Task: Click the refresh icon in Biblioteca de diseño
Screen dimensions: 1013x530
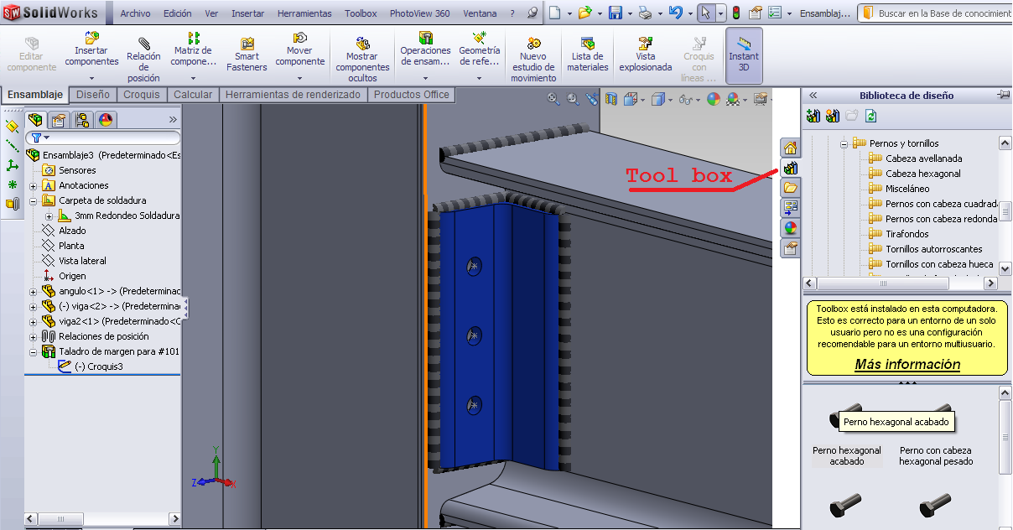Action: (871, 116)
